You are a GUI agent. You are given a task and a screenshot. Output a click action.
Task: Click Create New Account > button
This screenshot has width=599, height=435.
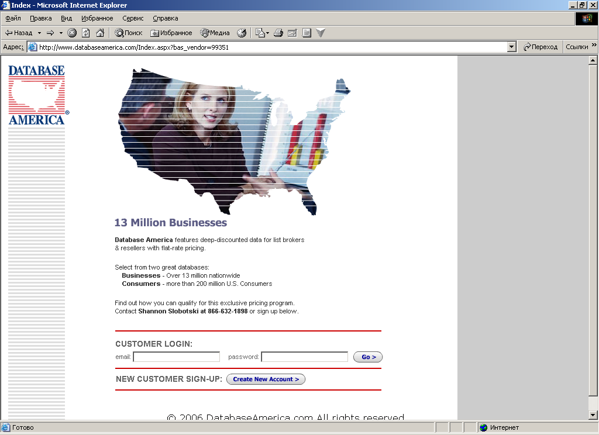coord(266,379)
